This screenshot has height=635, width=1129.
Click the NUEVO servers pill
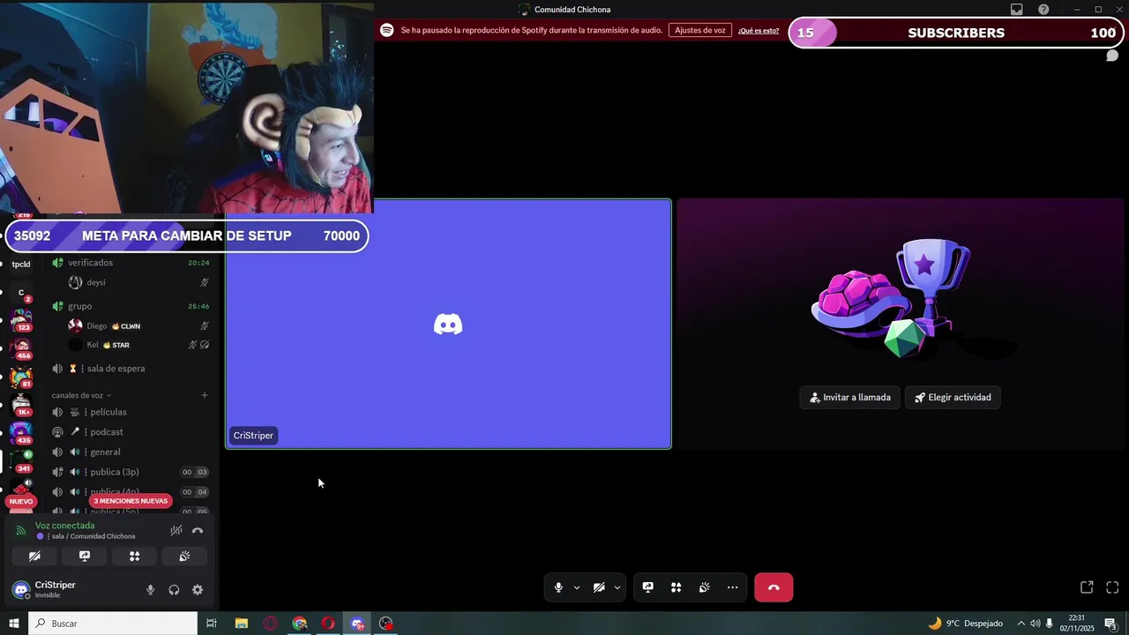pyautogui.click(x=21, y=501)
